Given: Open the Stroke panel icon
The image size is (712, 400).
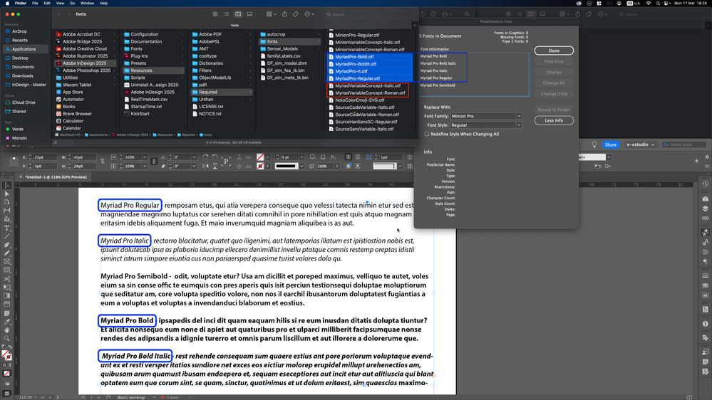Looking at the screenshot, I should pyautogui.click(x=705, y=275).
